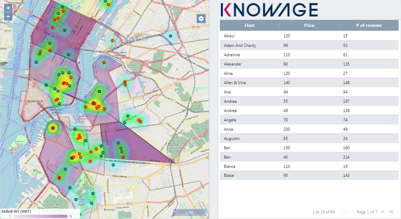Click Andrea's review count 197
The width and height of the screenshot is (401, 219).
[x=347, y=101]
